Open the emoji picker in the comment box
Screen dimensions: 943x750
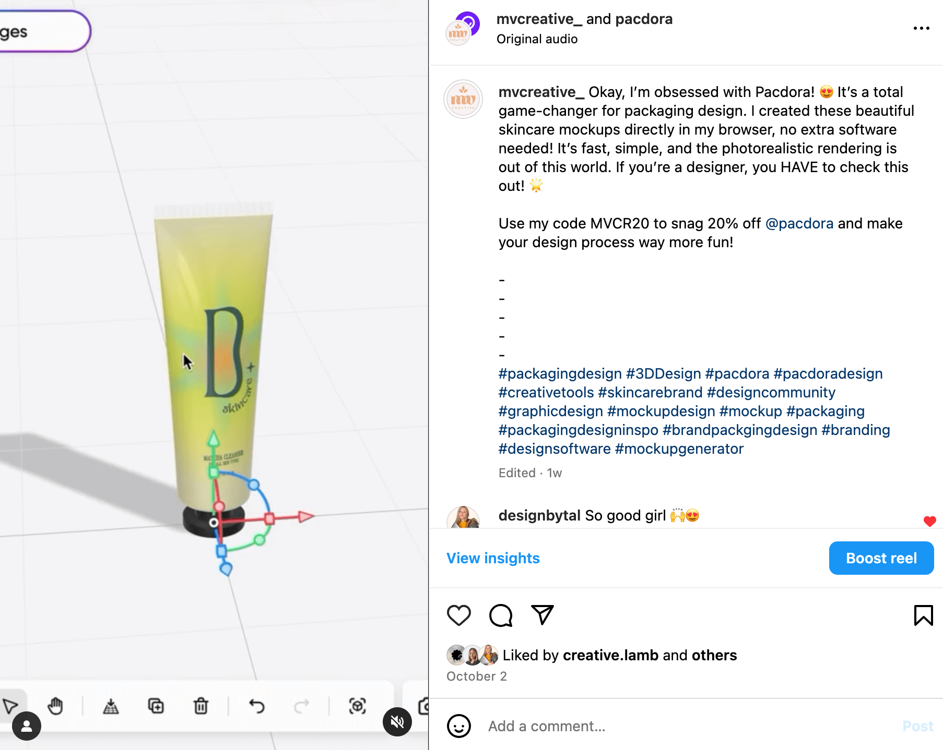tap(459, 726)
